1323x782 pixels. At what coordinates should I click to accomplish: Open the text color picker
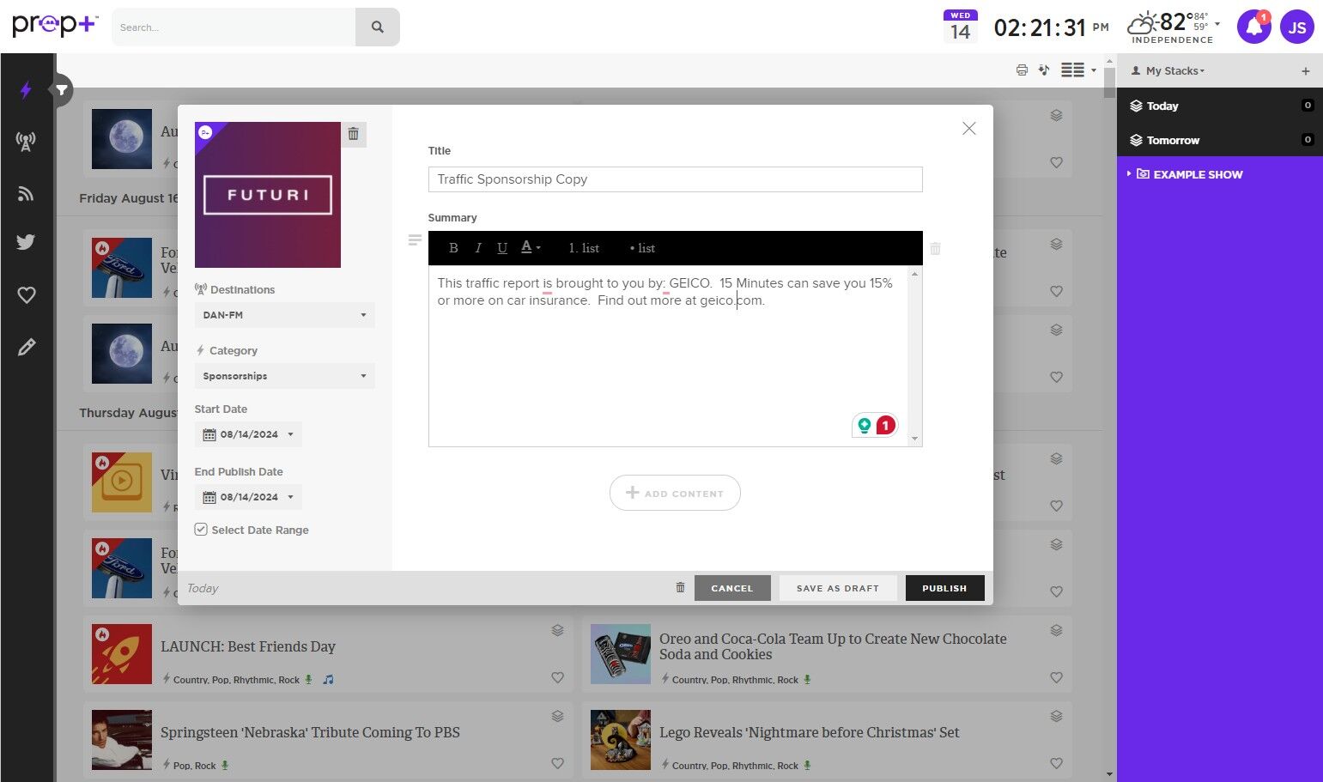point(531,248)
